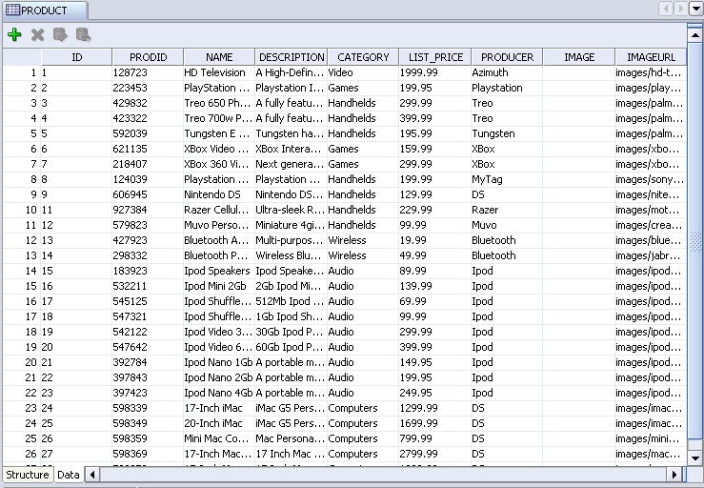Select the XBox 360 Vi... name cell
Viewport: 704px width, 488px height.
219,164
